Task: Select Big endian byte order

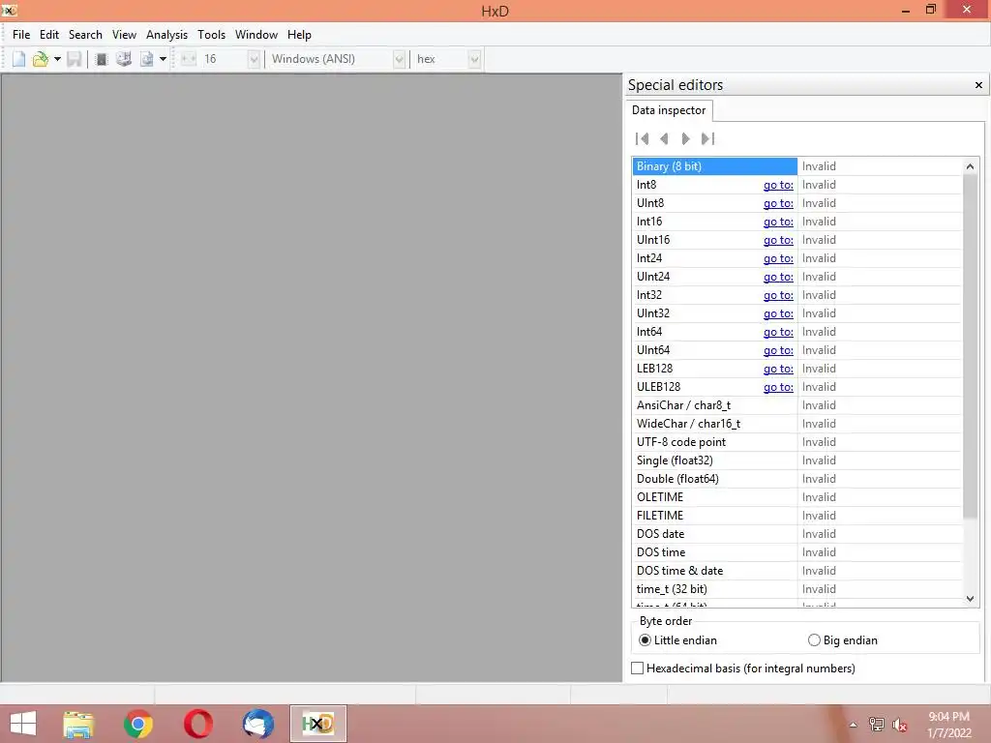Action: [843, 640]
